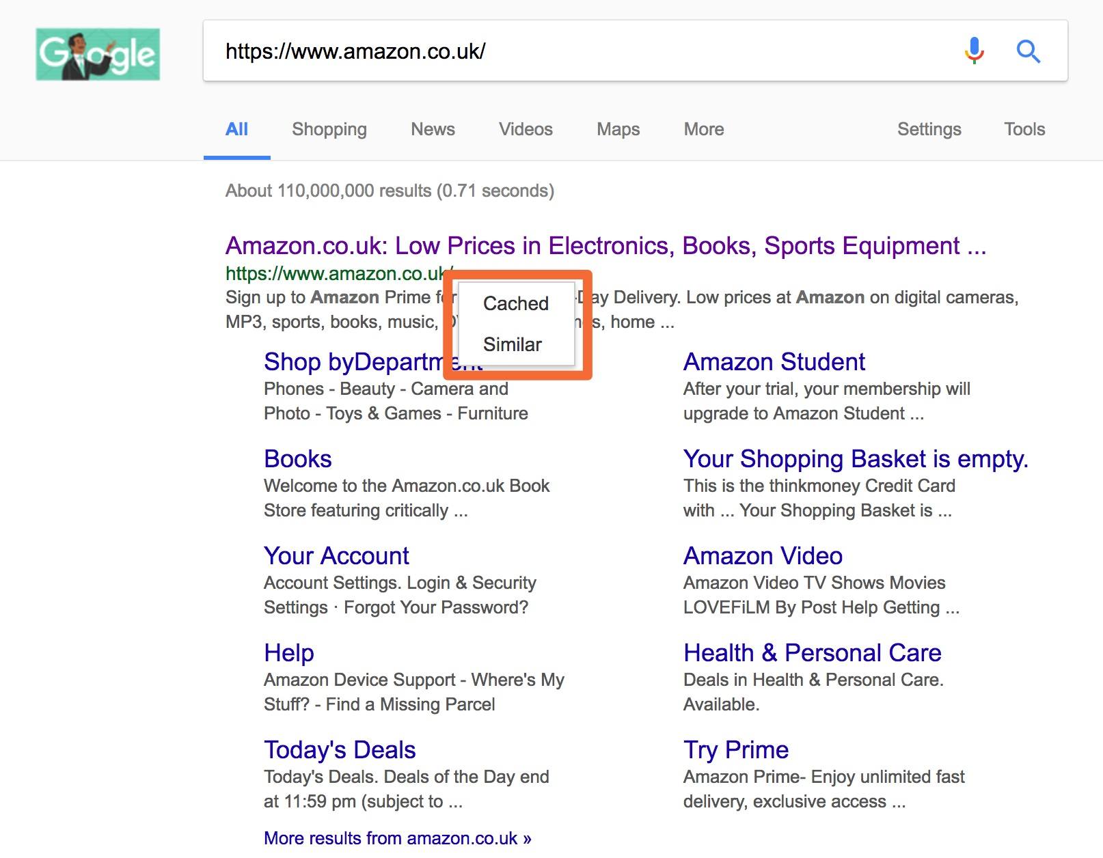Open Amazon Video sitelink

coord(763,556)
